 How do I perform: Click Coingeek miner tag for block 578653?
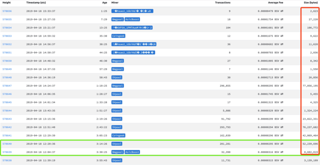(x=118, y=36)
